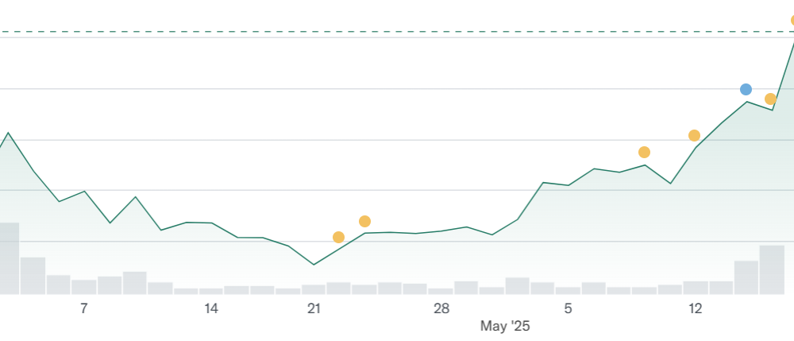The width and height of the screenshot is (794, 341).
Task: Click the price line's lowest point near April 21
Action: (314, 265)
